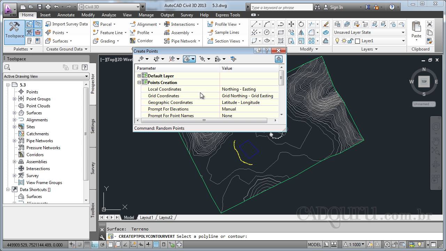Click the Print icon in quick access toolbar
The width and height of the screenshot is (446, 251).
pos(48,7)
